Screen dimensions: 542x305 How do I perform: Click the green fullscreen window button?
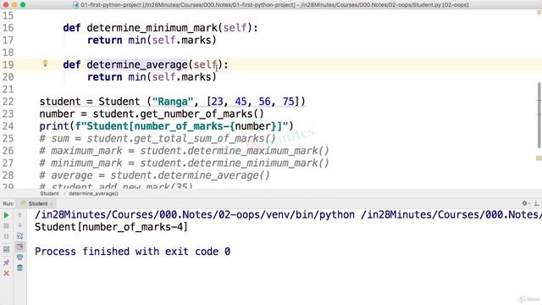point(23,5)
